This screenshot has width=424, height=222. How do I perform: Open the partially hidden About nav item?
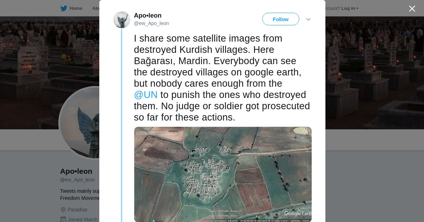coord(96,8)
